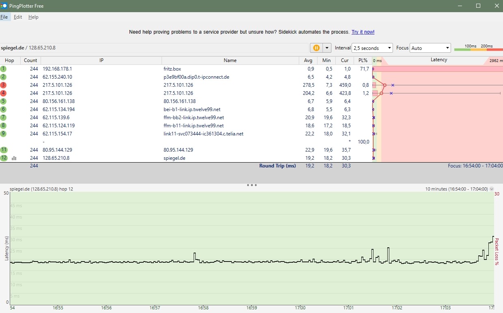Click the three-dot splitter handle above graph

click(x=252, y=185)
